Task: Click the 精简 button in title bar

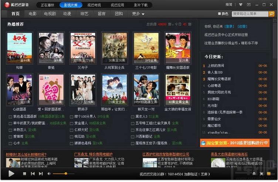Action: coord(229,4)
